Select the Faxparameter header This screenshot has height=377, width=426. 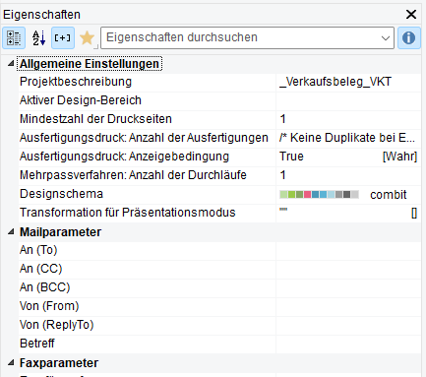tap(59, 363)
